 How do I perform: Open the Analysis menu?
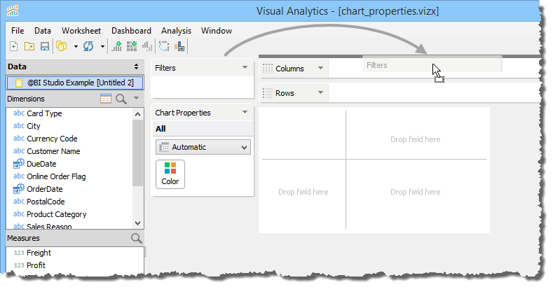click(176, 31)
